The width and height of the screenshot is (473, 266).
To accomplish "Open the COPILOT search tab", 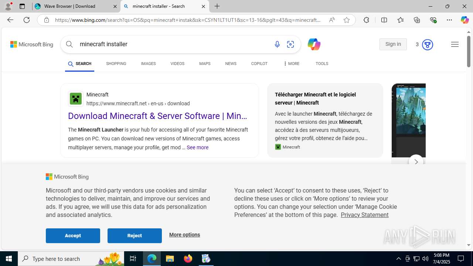I will (x=259, y=64).
